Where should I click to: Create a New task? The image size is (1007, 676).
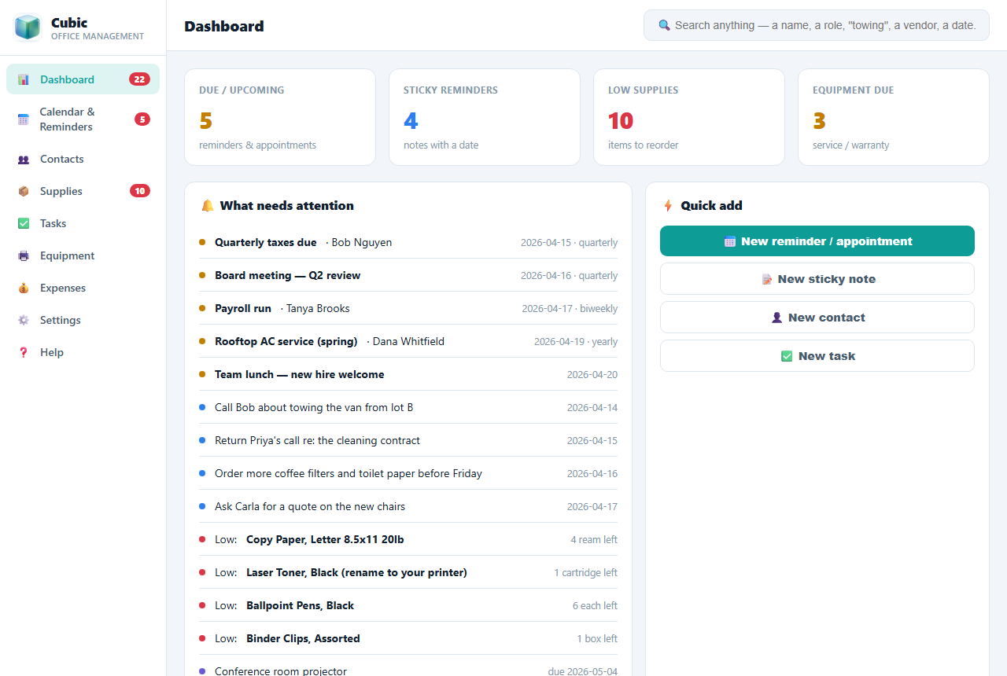point(817,356)
